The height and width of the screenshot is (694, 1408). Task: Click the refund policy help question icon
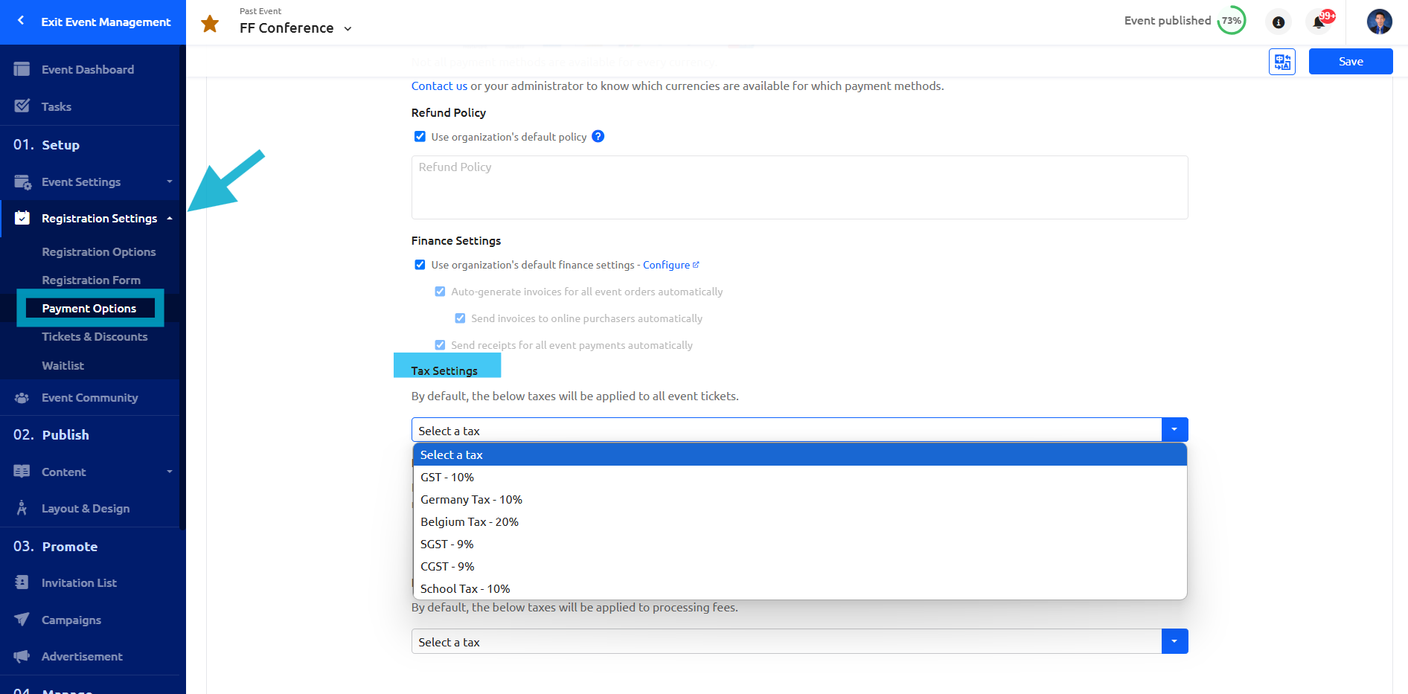[598, 137]
